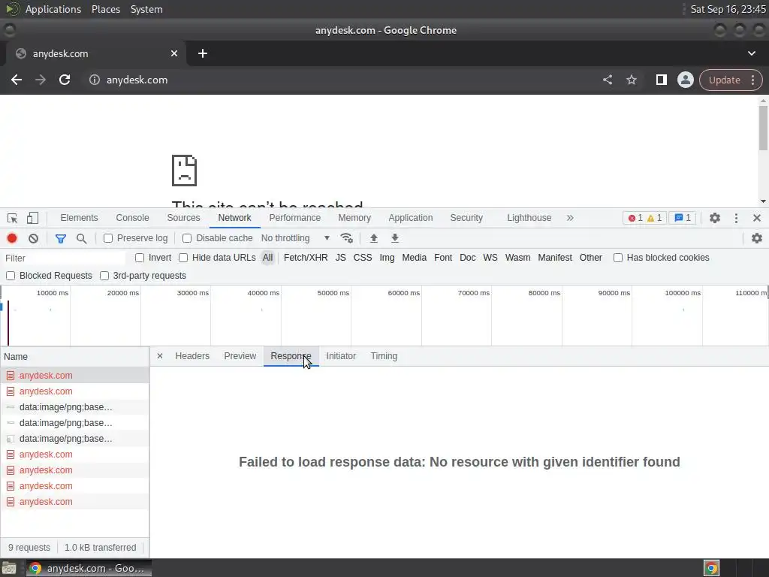Open a new tab with plus
The width and height of the screenshot is (769, 577).
click(x=203, y=53)
